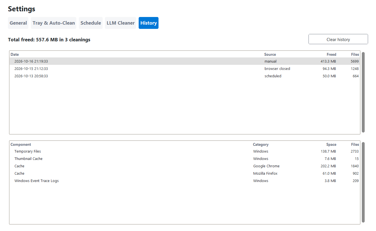Click the 664 files count
This screenshot has height=231, width=376.
(x=356, y=76)
